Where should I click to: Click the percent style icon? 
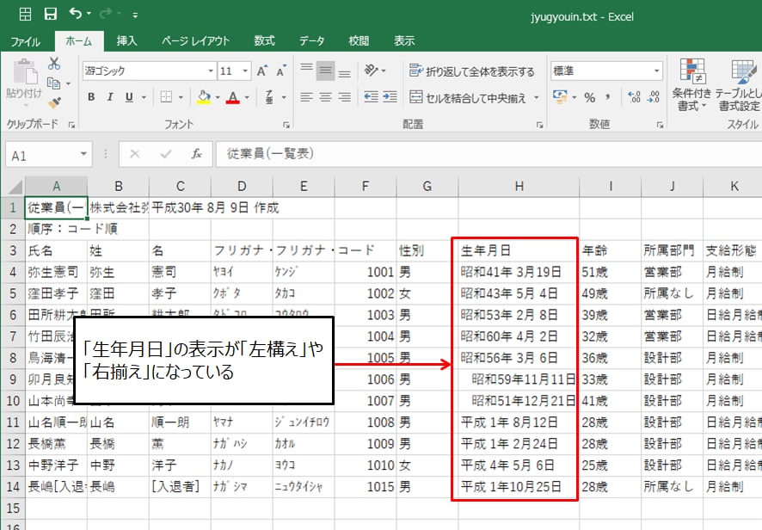tap(590, 97)
